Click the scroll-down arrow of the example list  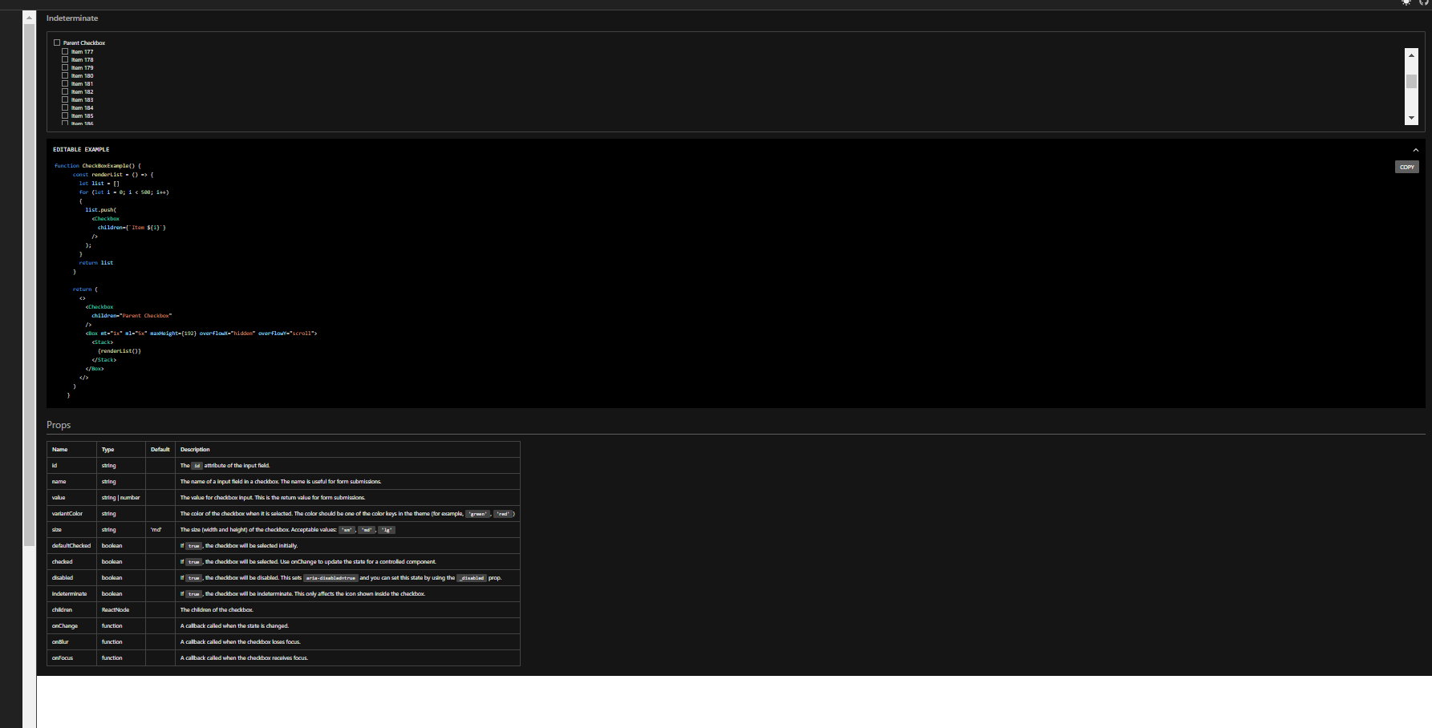coord(1411,117)
